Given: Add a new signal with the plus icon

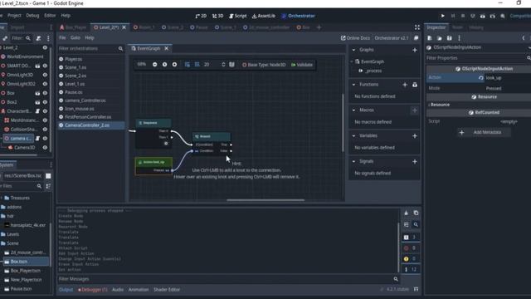Looking at the screenshot, I should 415,162.
